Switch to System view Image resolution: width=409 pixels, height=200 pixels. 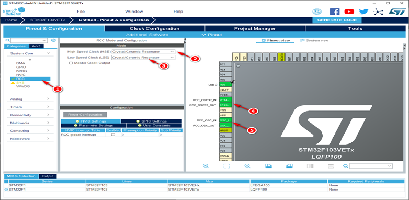(x=314, y=40)
